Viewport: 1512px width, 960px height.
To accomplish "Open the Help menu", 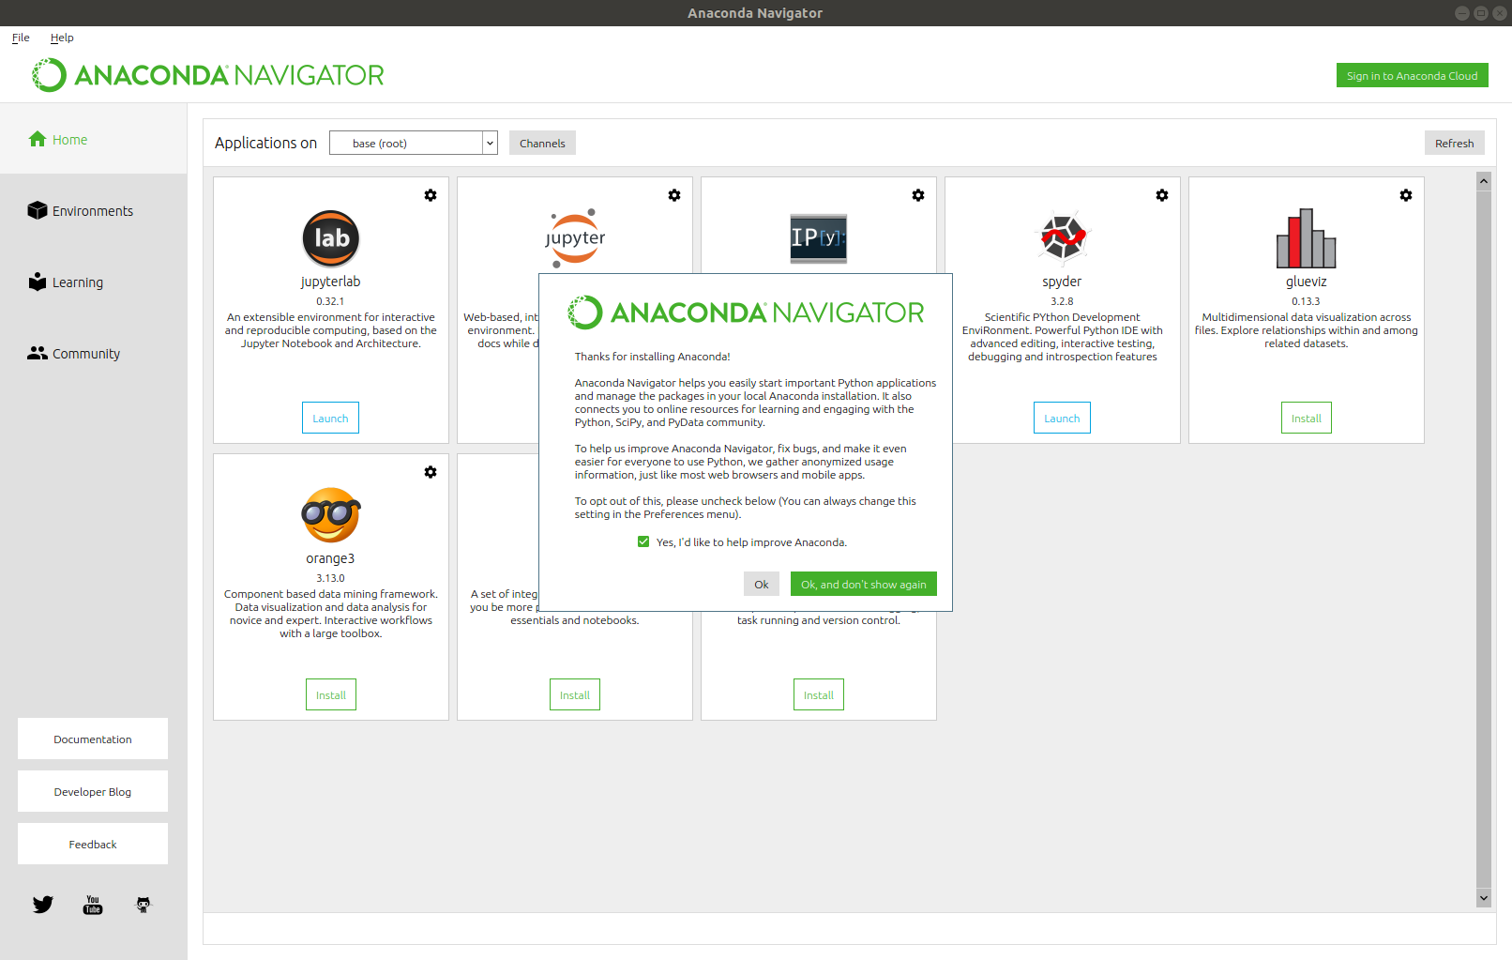I will (x=62, y=38).
